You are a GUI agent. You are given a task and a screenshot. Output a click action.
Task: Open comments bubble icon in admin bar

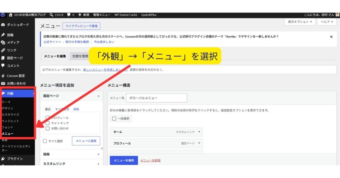69,15
